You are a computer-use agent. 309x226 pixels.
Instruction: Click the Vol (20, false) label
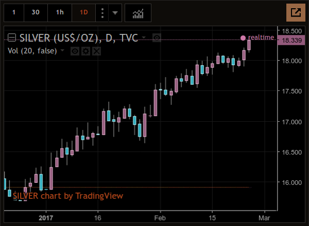32,51
